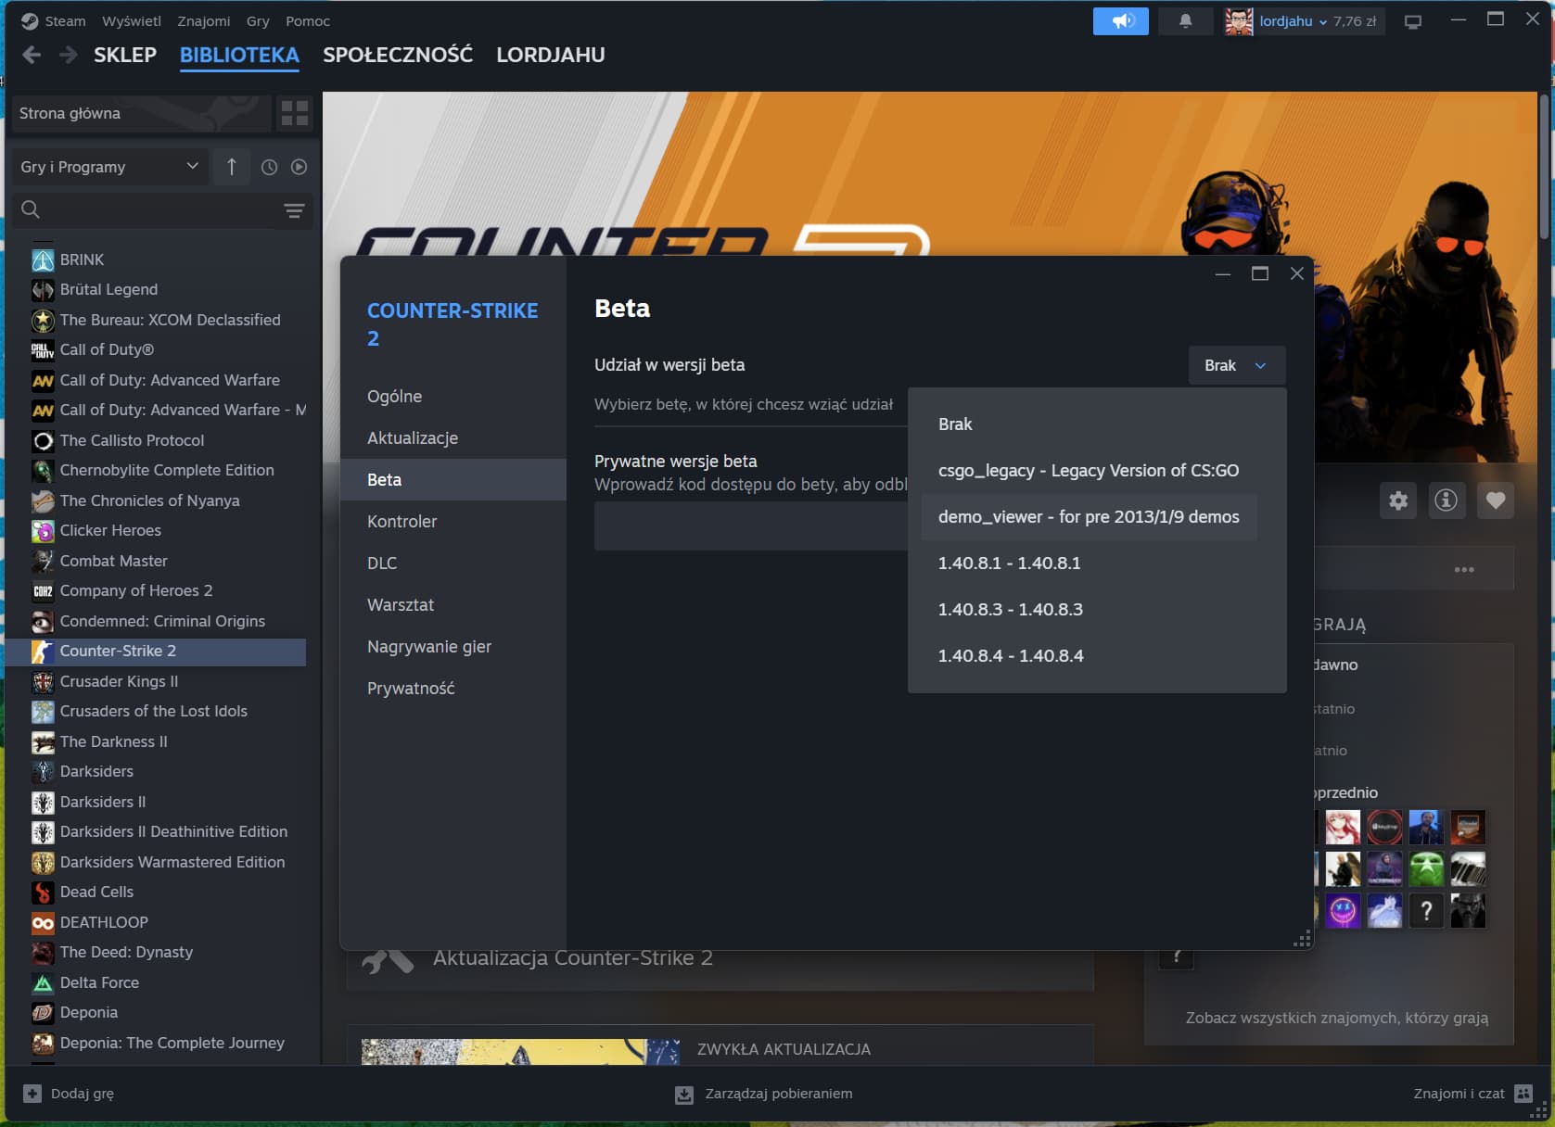Click Zobacz wszystkich znajomych link
Screen dimensions: 1555x1127
(1337, 1018)
